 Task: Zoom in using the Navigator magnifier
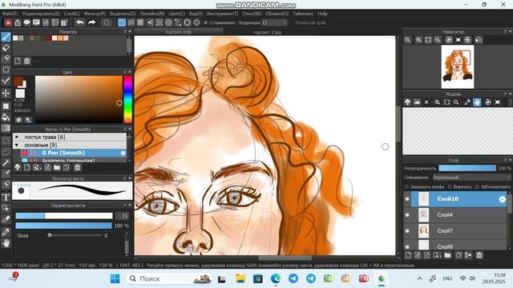point(418,40)
